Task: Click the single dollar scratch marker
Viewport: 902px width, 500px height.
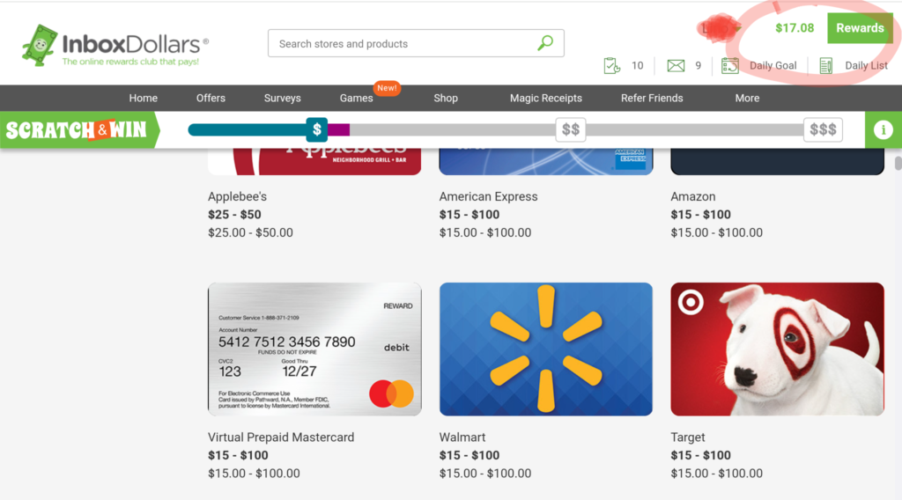Action: click(x=317, y=130)
